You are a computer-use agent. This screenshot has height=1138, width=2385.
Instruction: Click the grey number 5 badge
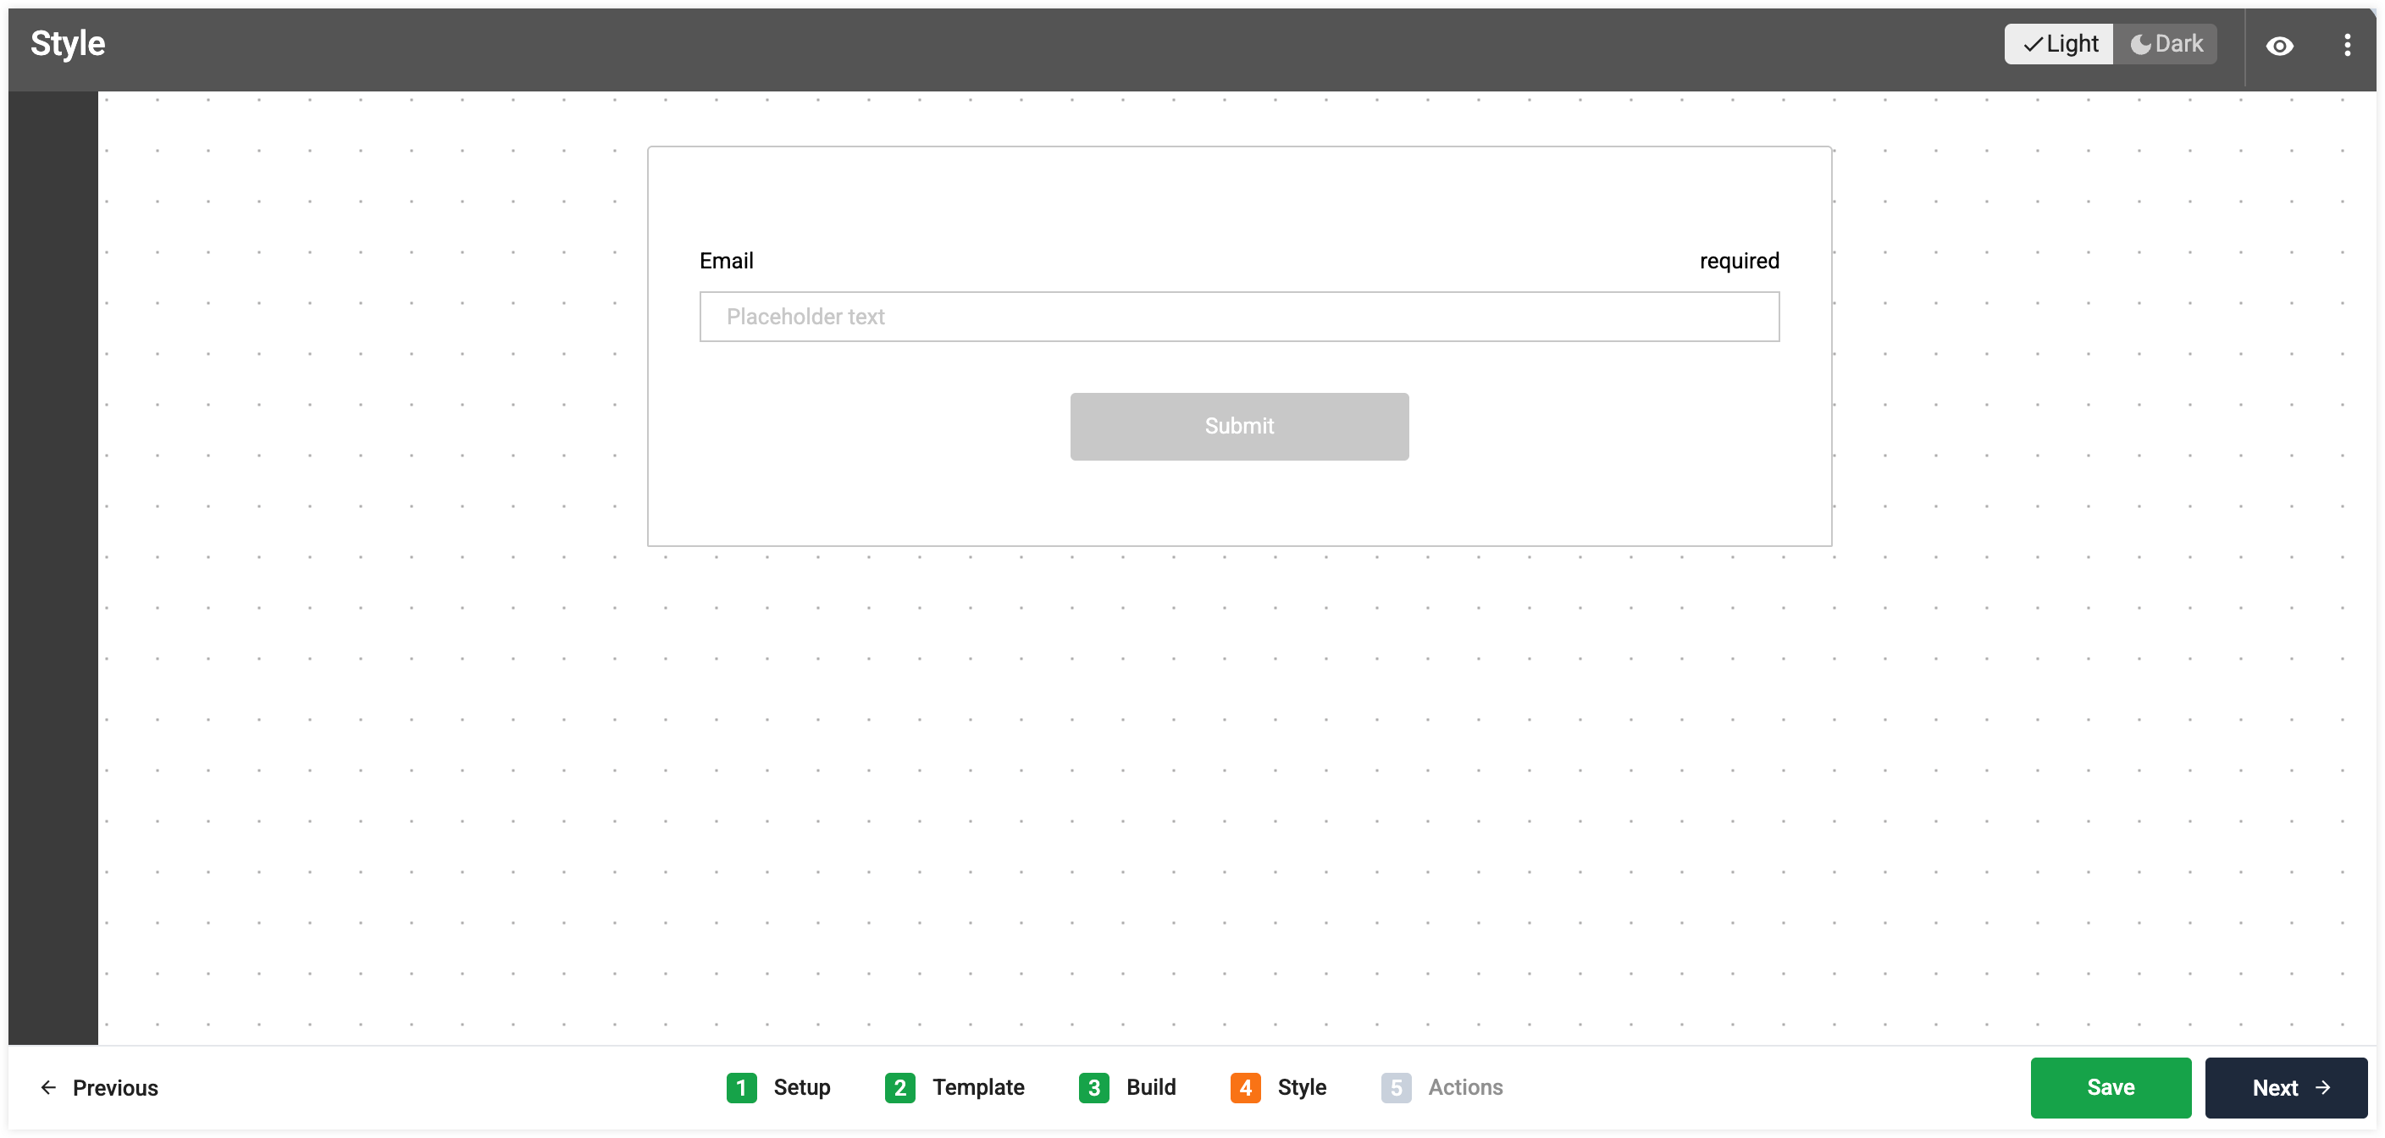(x=1396, y=1088)
